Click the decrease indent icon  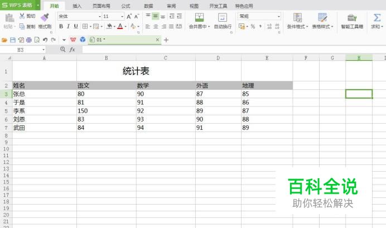pos(172,16)
